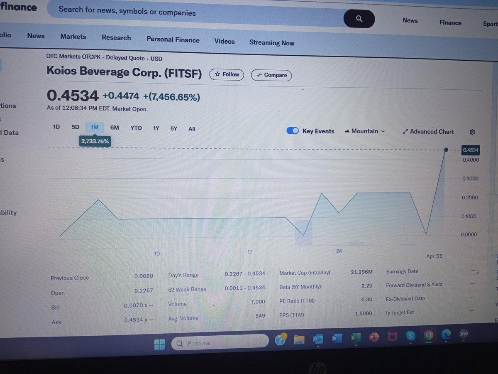Open Excel from the taskbar
The height and width of the screenshot is (374, 498).
pos(355,338)
